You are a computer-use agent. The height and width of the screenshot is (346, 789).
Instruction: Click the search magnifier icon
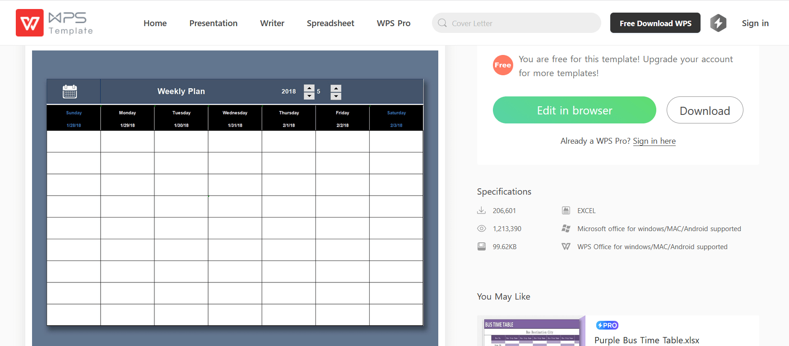442,23
